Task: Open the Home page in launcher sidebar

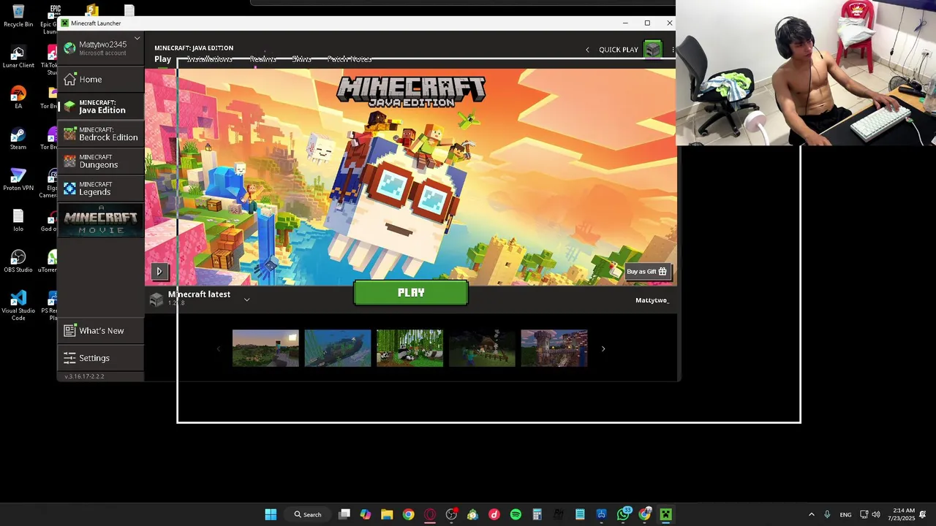Action: click(101, 79)
